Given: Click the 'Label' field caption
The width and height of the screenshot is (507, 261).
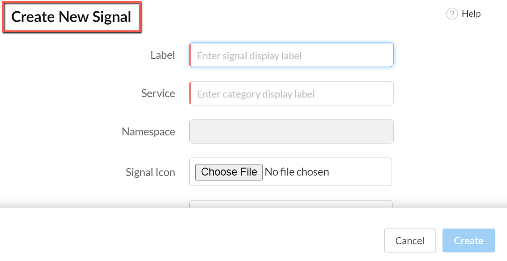Looking at the screenshot, I should tap(163, 55).
